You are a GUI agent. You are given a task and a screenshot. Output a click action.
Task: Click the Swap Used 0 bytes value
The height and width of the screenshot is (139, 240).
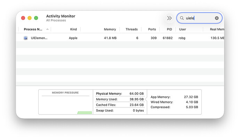[138, 111]
